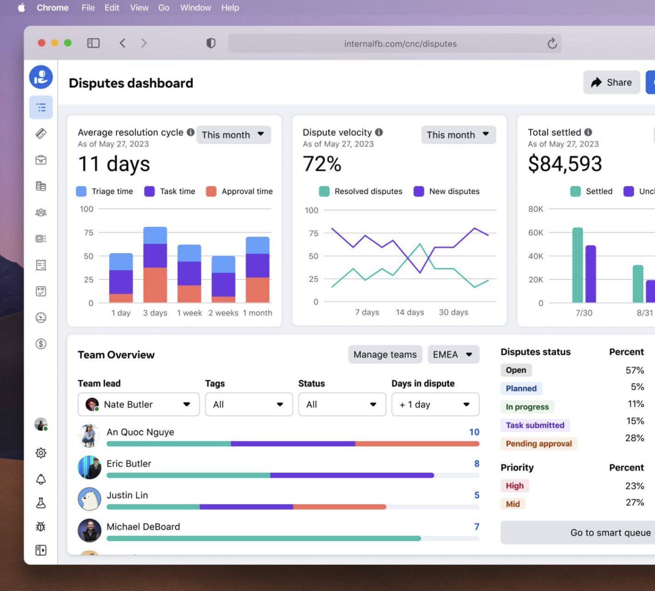Toggle the Triage time legend swatch
The image size is (655, 591).
pos(81,191)
